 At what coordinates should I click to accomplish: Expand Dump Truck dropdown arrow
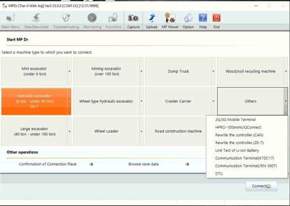pos(214,71)
